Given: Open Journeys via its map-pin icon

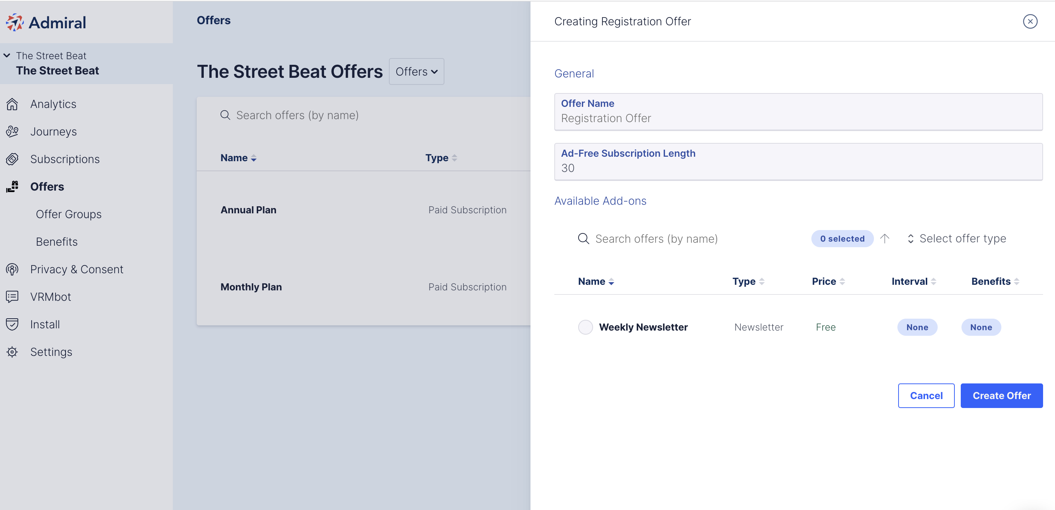Looking at the screenshot, I should pyautogui.click(x=12, y=132).
